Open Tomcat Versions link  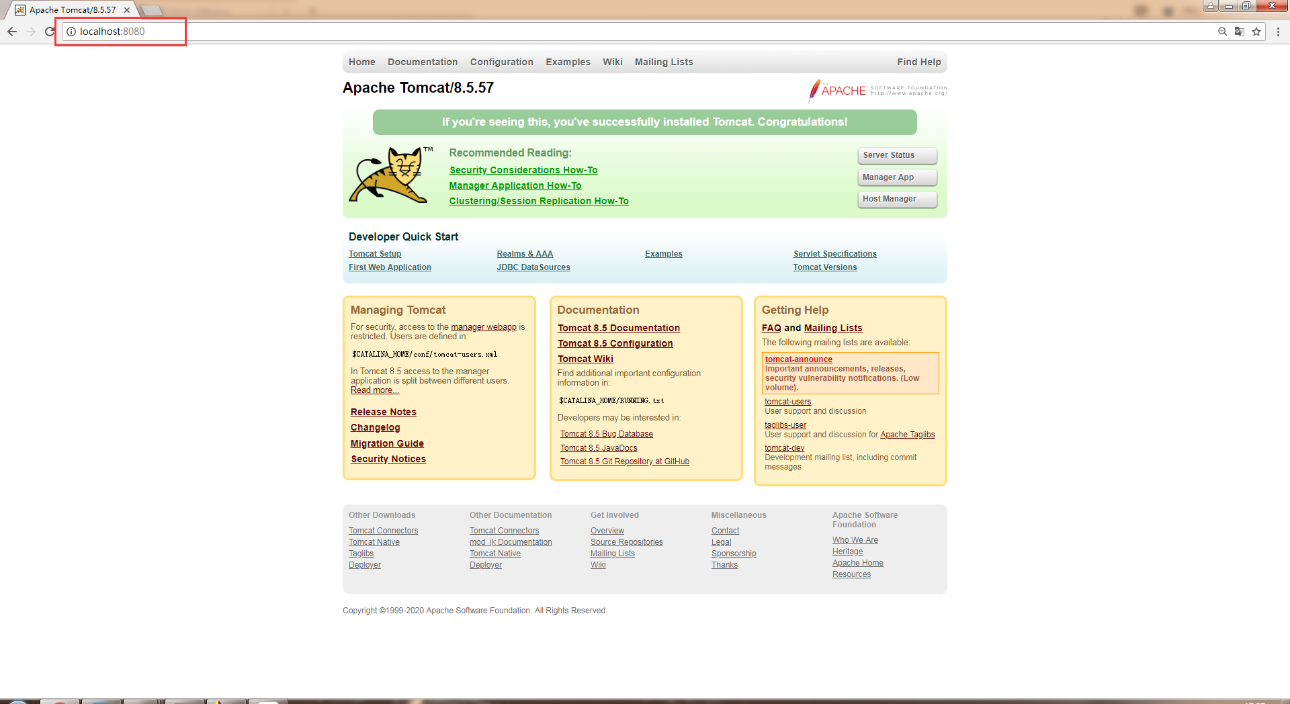pos(825,267)
